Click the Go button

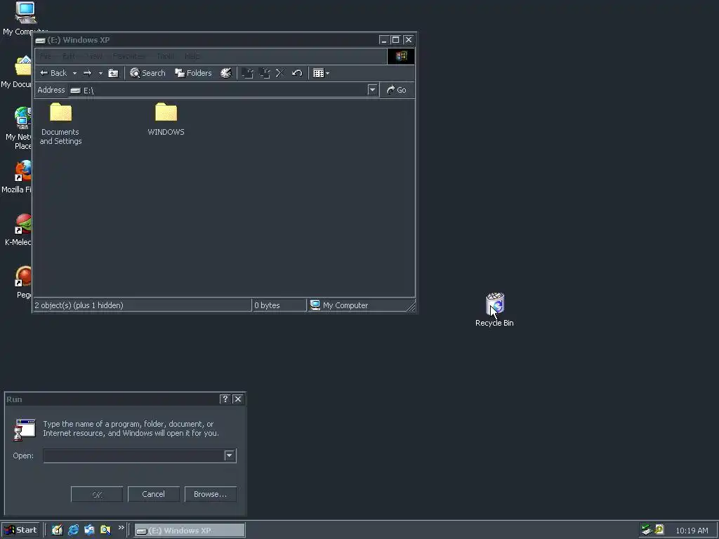[397, 90]
